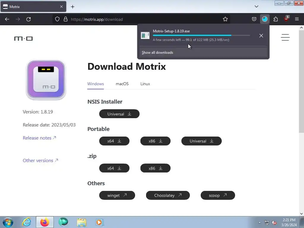Download the .zip x86 archive
The image size is (304, 228).
click(x=155, y=168)
